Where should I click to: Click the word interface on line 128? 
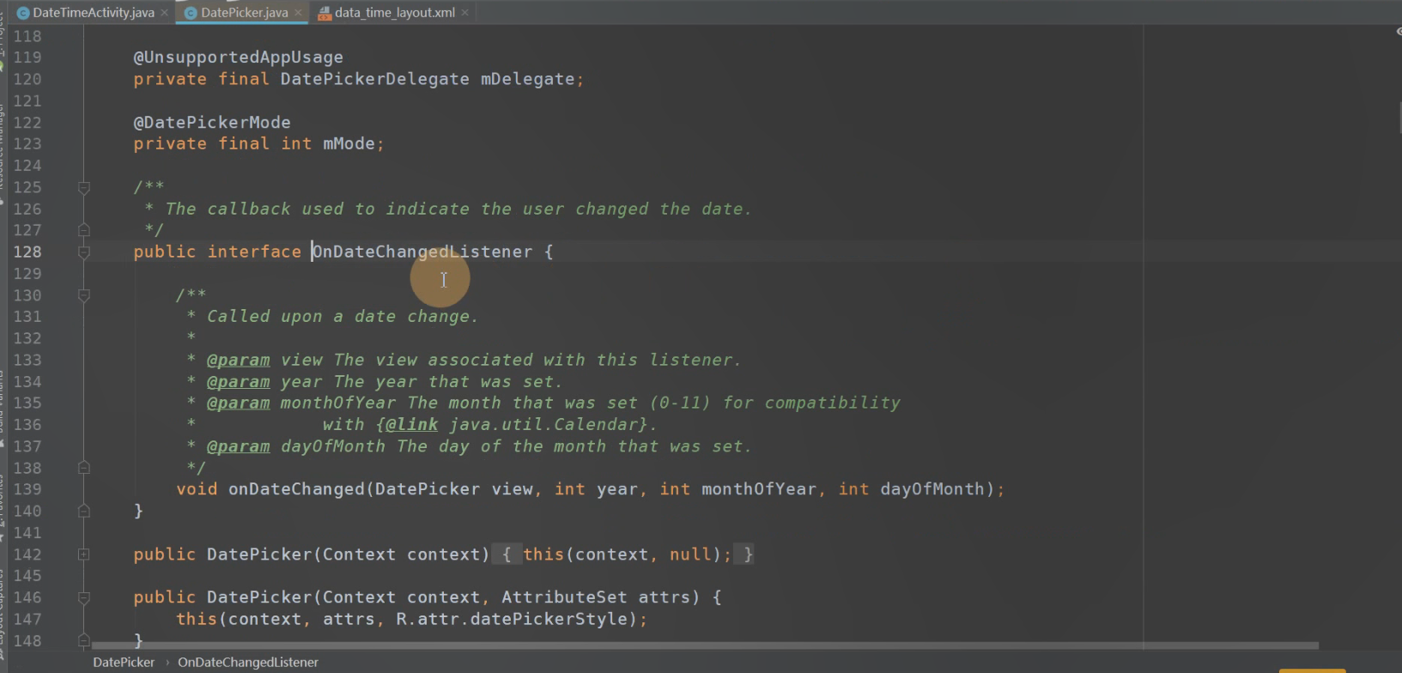(254, 252)
